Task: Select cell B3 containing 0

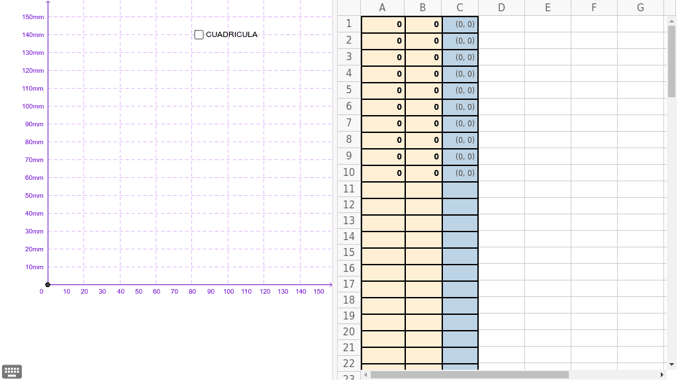Action: (x=424, y=58)
